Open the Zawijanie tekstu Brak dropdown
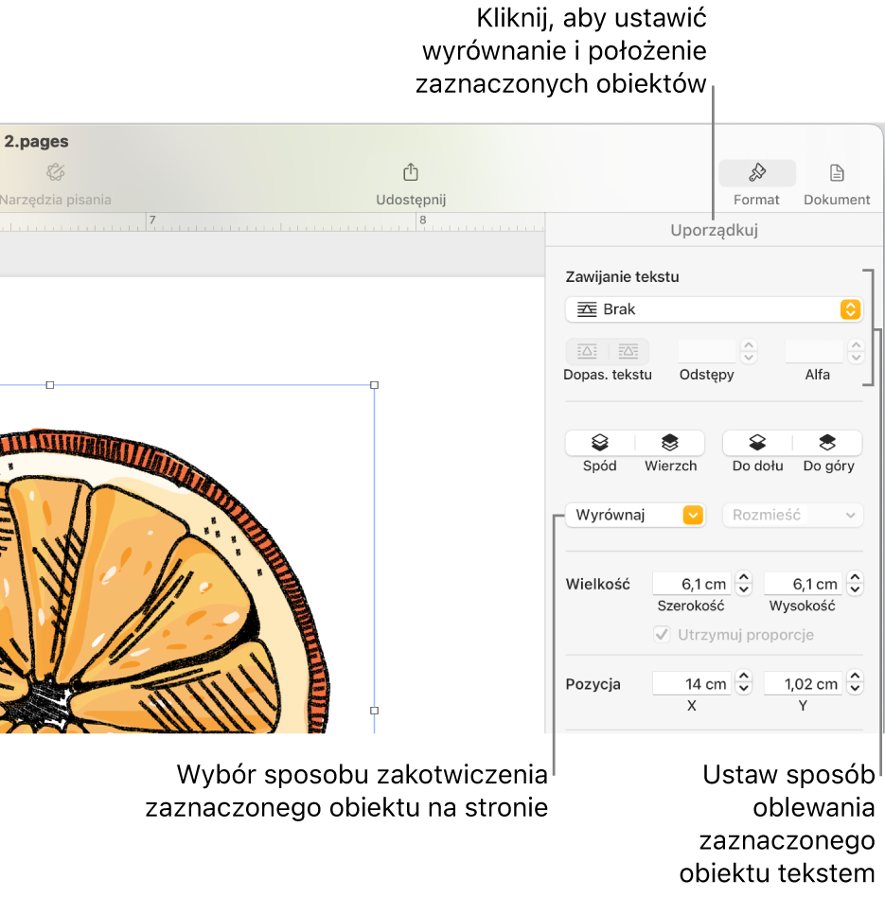The height and width of the screenshot is (897, 885). (714, 309)
